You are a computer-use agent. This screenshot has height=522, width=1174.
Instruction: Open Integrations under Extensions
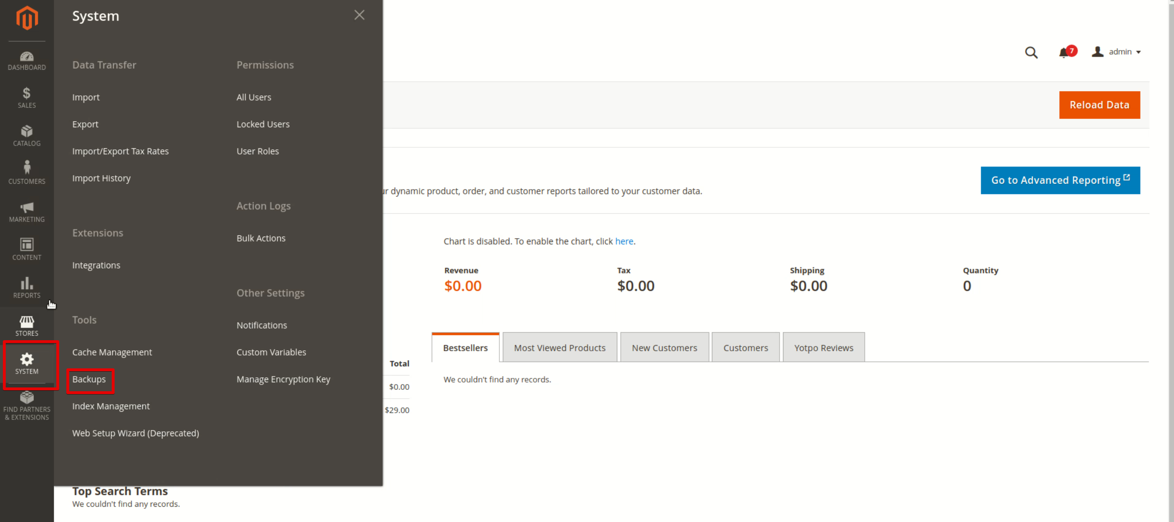(x=96, y=265)
